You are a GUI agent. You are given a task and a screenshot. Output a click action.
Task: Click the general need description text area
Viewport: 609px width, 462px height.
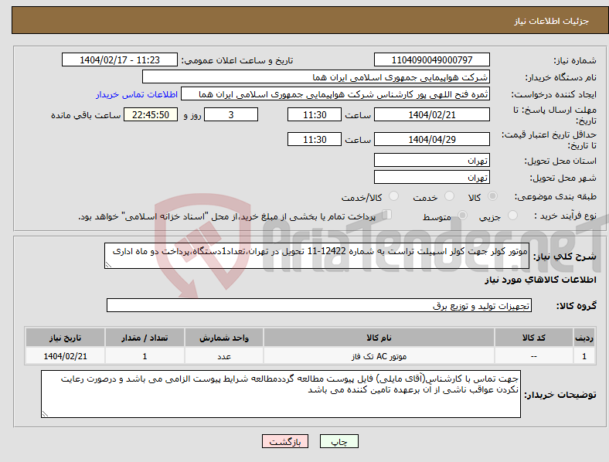coord(317,256)
